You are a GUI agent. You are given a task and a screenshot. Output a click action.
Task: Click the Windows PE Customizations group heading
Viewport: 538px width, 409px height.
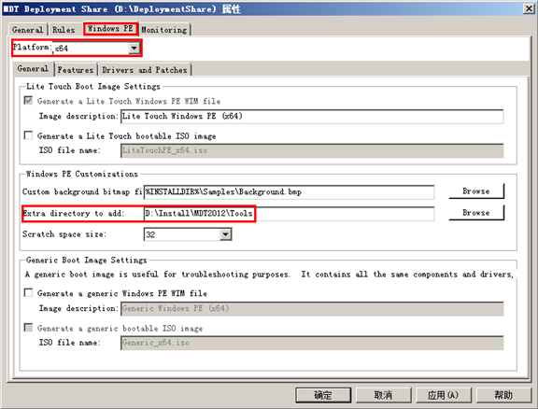coord(82,174)
